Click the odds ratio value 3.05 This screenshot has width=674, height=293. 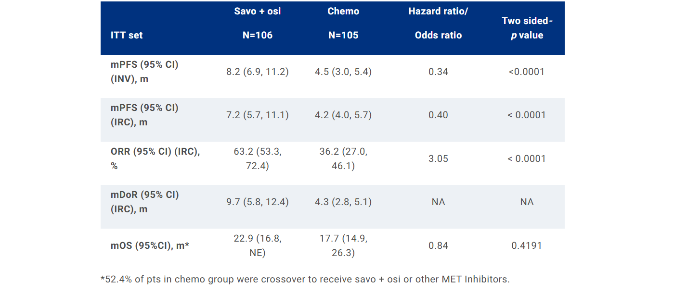(438, 159)
